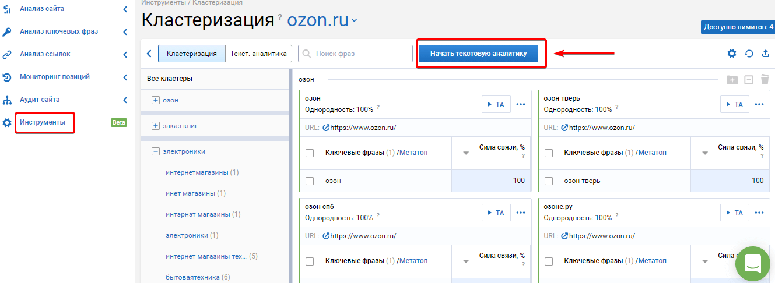Open sort dropdown arrow in озон card
The height and width of the screenshot is (283, 775).
(x=466, y=153)
